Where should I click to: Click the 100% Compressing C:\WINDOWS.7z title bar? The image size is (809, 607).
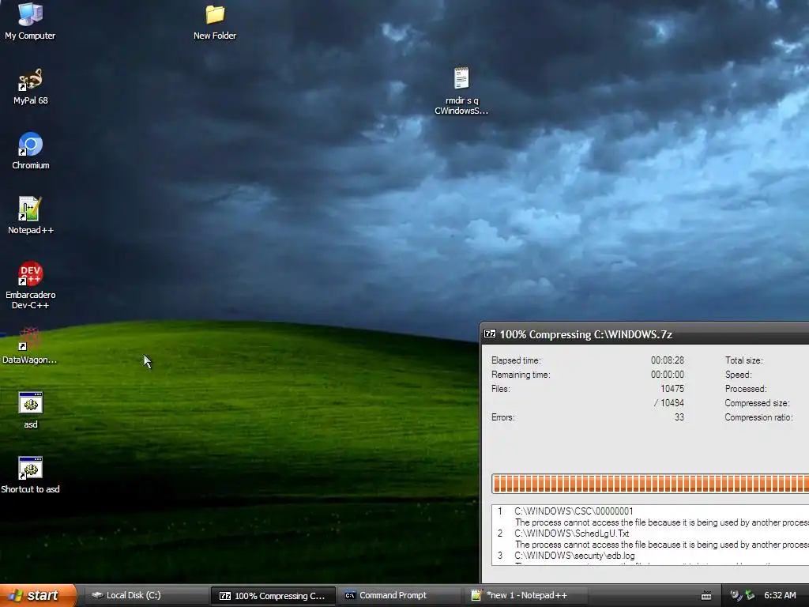click(x=645, y=334)
